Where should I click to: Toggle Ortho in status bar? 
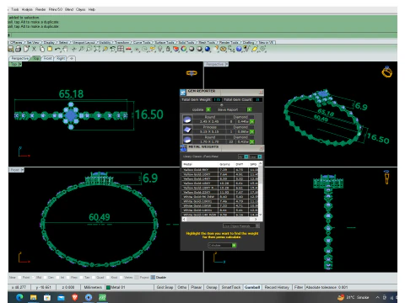click(x=182, y=287)
